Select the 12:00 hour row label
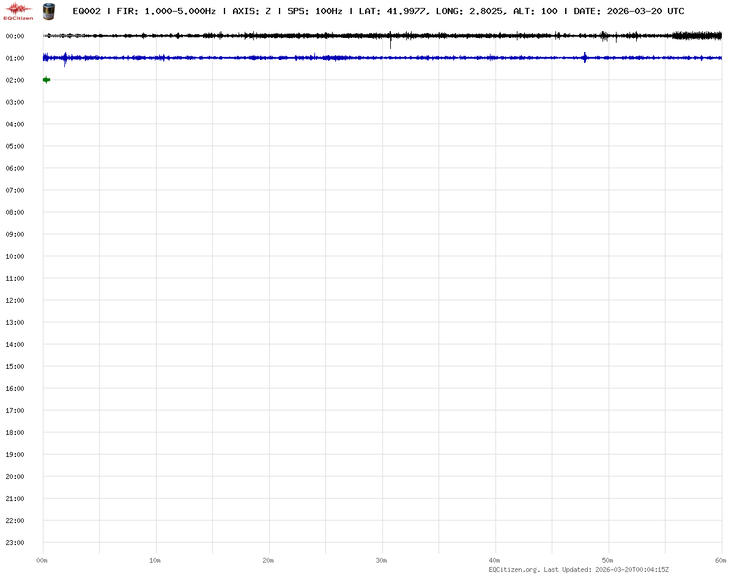 pos(14,300)
